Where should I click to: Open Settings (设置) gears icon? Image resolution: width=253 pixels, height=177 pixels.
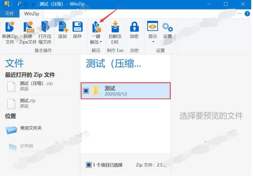(x=168, y=27)
